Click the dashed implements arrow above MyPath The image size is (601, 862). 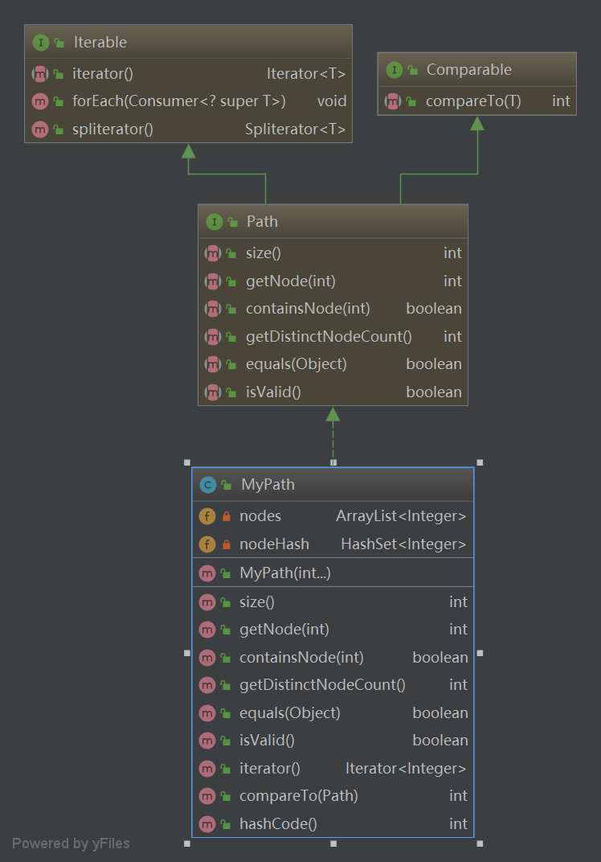(333, 438)
